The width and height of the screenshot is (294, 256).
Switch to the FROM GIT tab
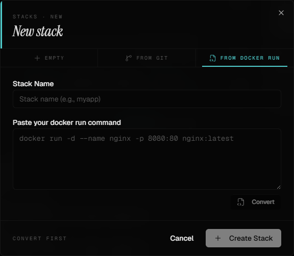(146, 58)
